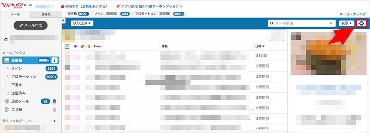The image size is (370, 133).
Task: Sort by the unread dot column header
Action: click(x=75, y=46)
